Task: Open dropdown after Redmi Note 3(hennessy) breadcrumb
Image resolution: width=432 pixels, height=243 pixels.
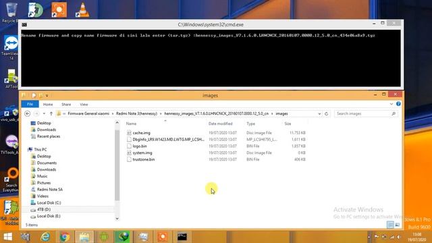Action: click(x=161, y=113)
